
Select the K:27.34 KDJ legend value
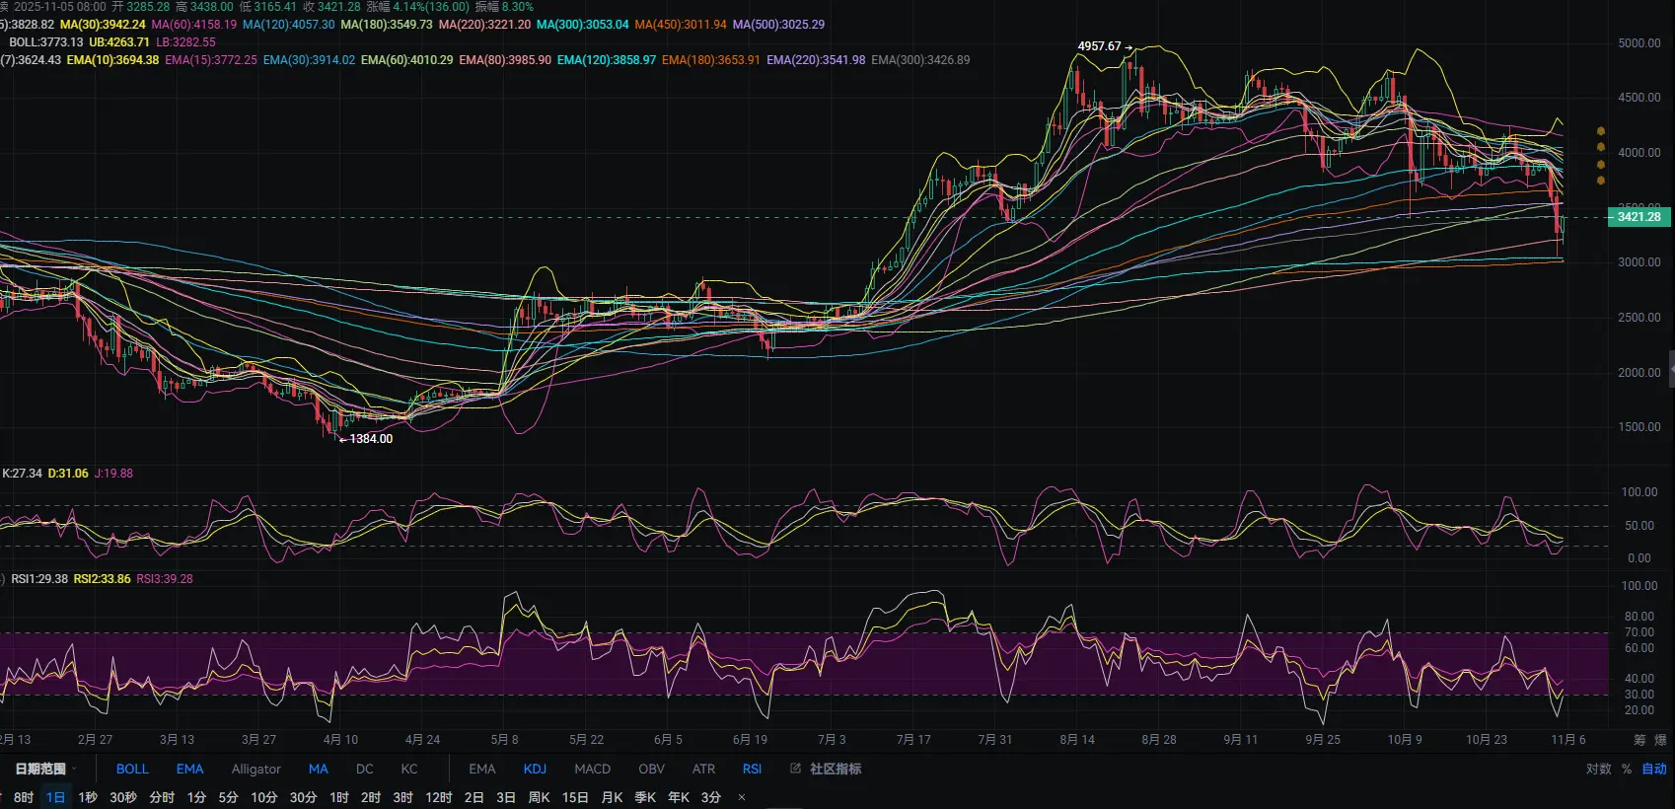[23, 474]
